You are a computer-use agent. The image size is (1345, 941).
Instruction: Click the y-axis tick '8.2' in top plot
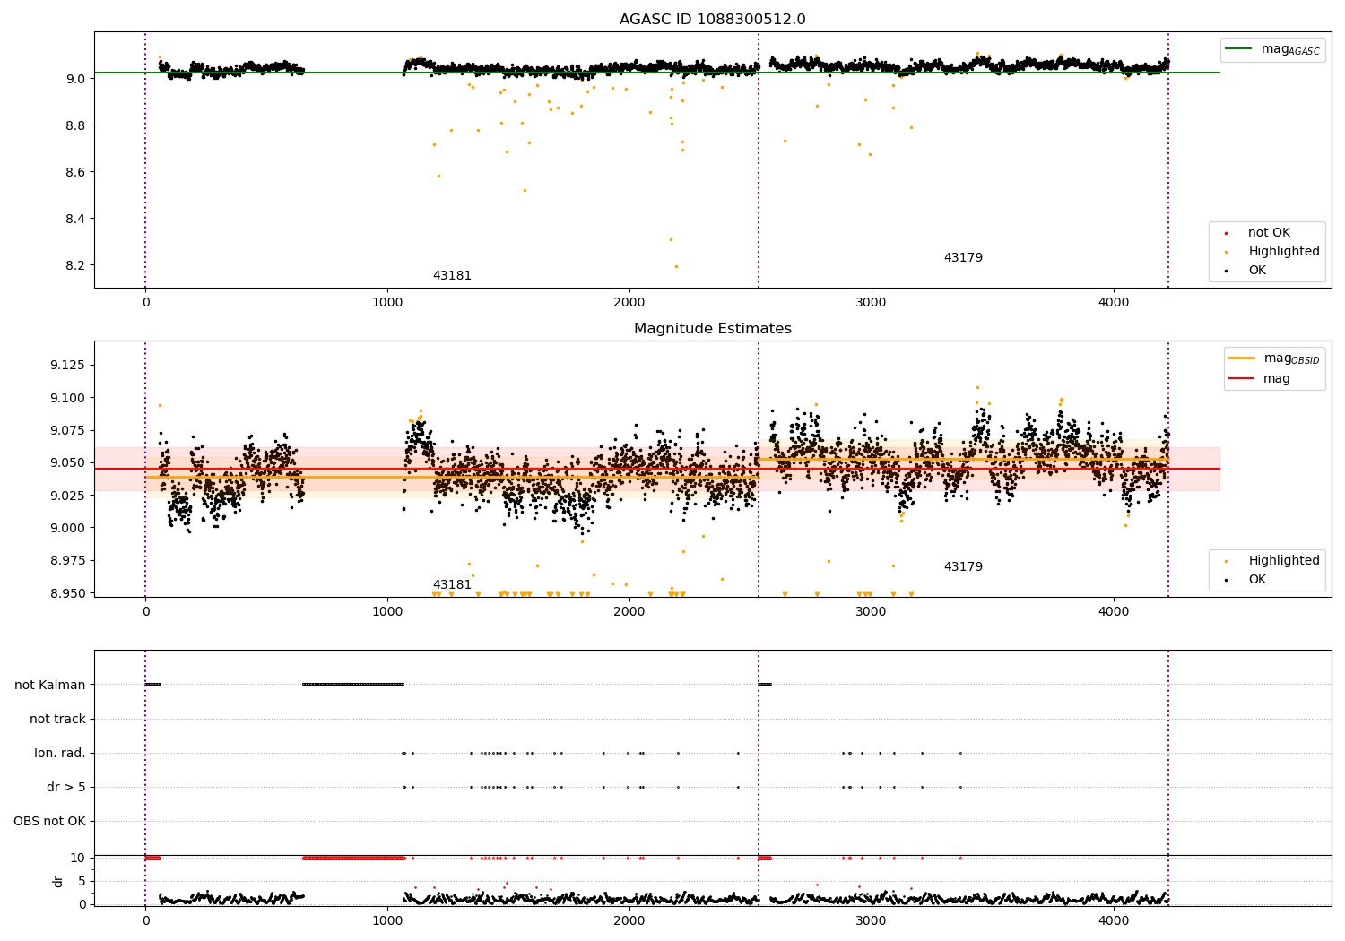(76, 266)
